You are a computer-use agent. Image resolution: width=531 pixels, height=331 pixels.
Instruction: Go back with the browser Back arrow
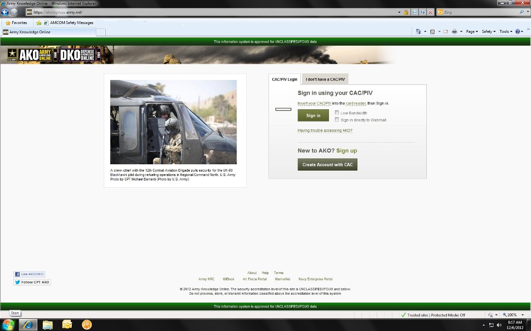(5, 12)
